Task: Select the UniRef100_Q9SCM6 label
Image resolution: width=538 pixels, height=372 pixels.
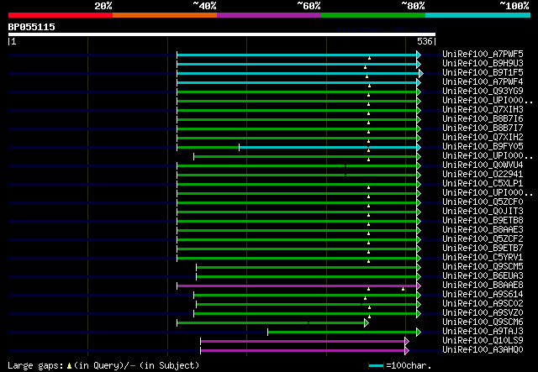Action: pyautogui.click(x=483, y=322)
